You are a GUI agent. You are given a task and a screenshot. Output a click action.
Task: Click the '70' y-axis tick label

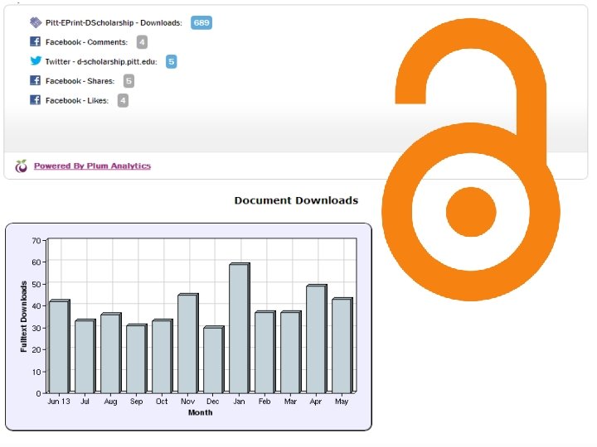coord(36,241)
